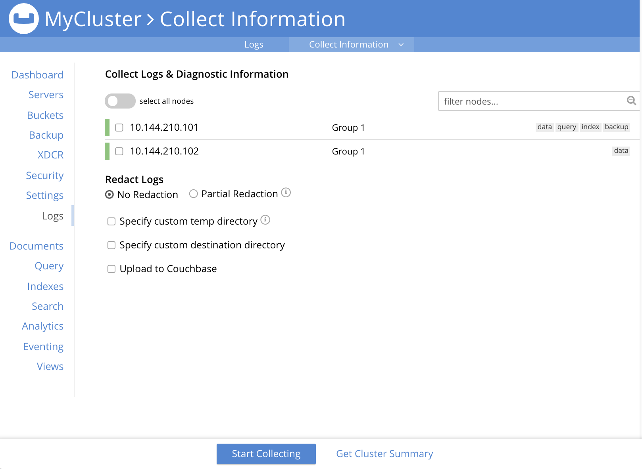The width and height of the screenshot is (642, 469).
Task: Select the No Redaction radio button
Action: click(x=110, y=194)
